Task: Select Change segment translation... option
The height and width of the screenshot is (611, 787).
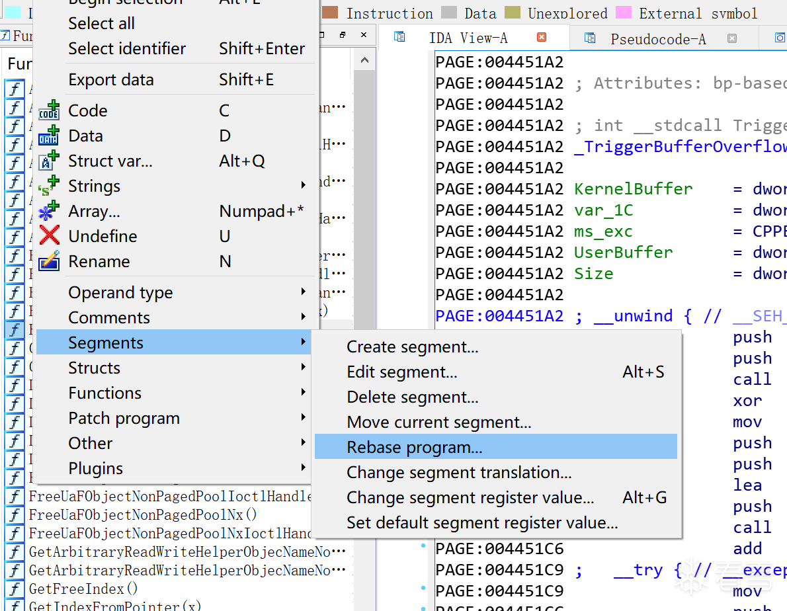Action: 496,472
